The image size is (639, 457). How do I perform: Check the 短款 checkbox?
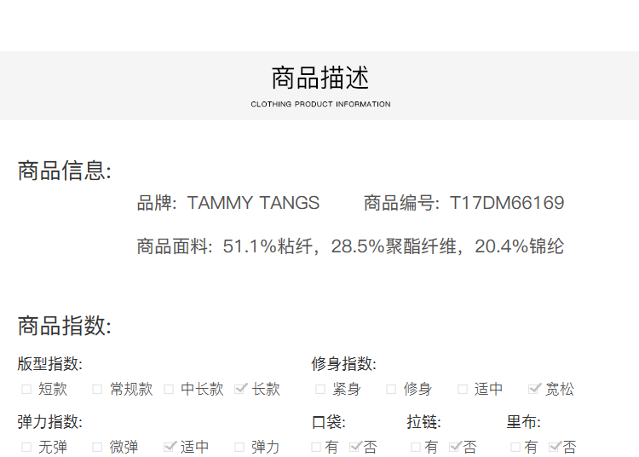click(26, 389)
